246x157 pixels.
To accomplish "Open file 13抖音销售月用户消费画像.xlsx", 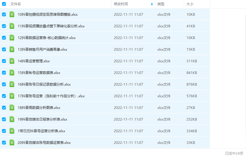I will point(42,50).
